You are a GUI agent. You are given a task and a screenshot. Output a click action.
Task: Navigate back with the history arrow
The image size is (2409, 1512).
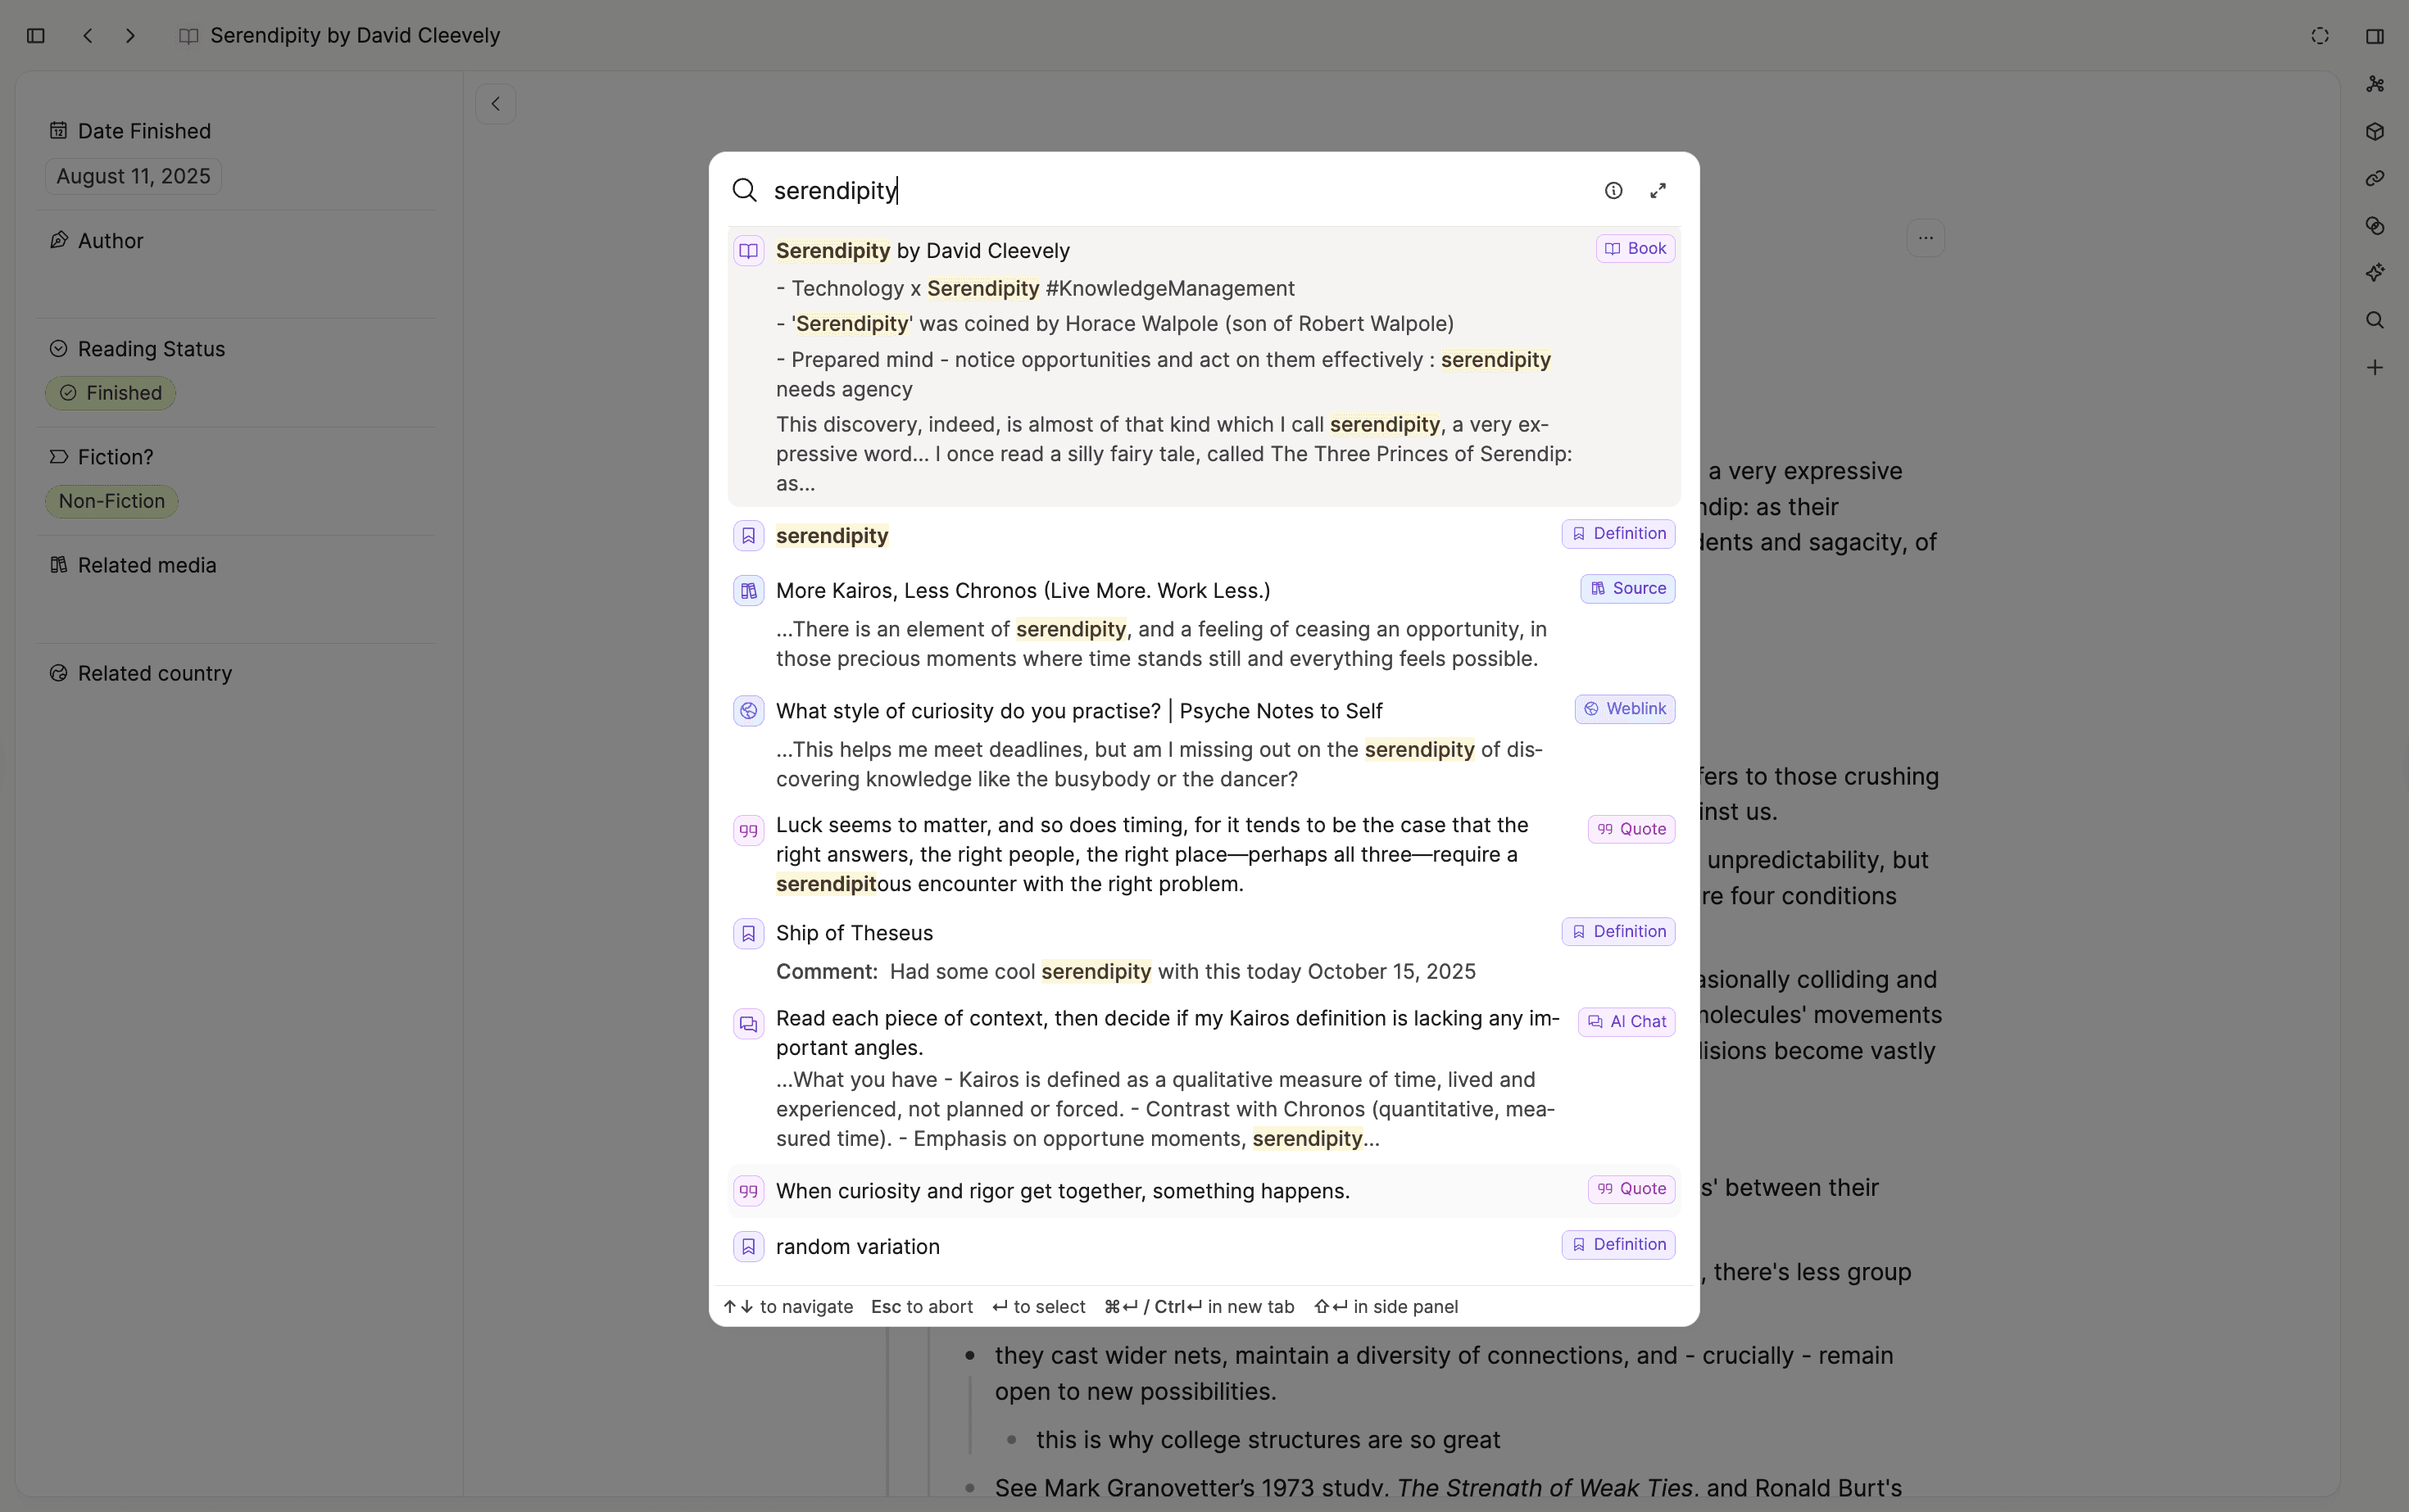[x=88, y=36]
